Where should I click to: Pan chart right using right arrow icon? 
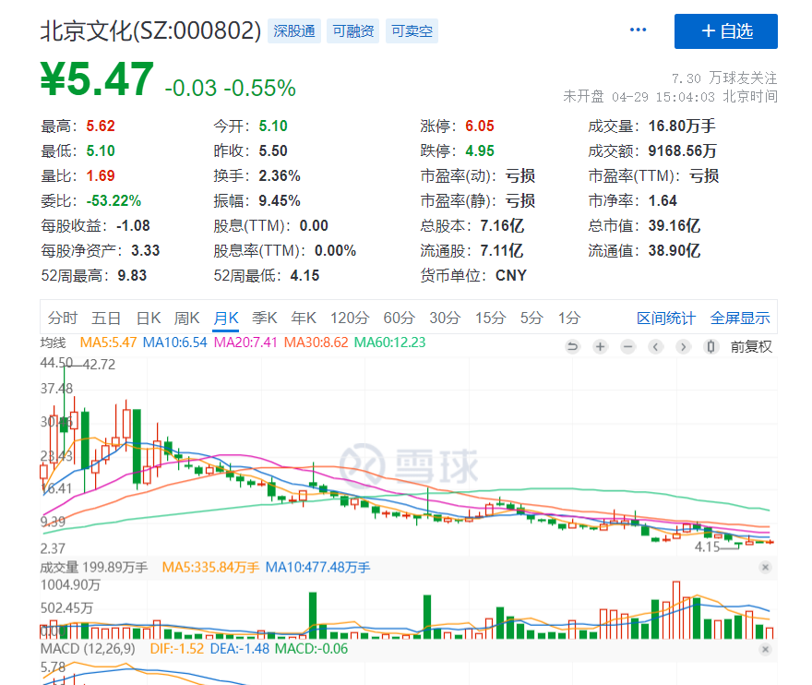coord(682,346)
